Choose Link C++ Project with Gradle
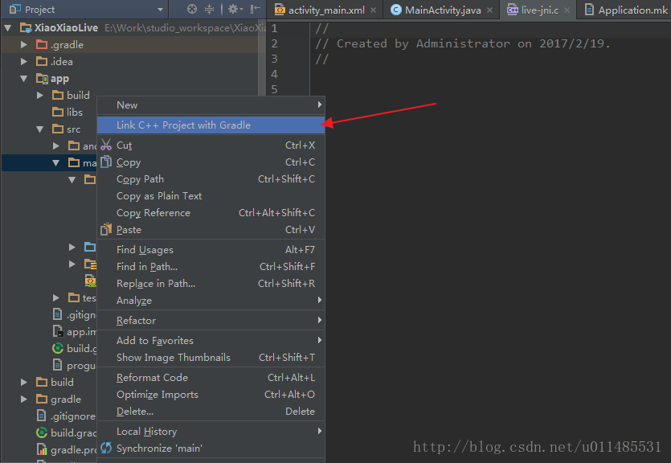671x463 pixels. click(x=211, y=125)
